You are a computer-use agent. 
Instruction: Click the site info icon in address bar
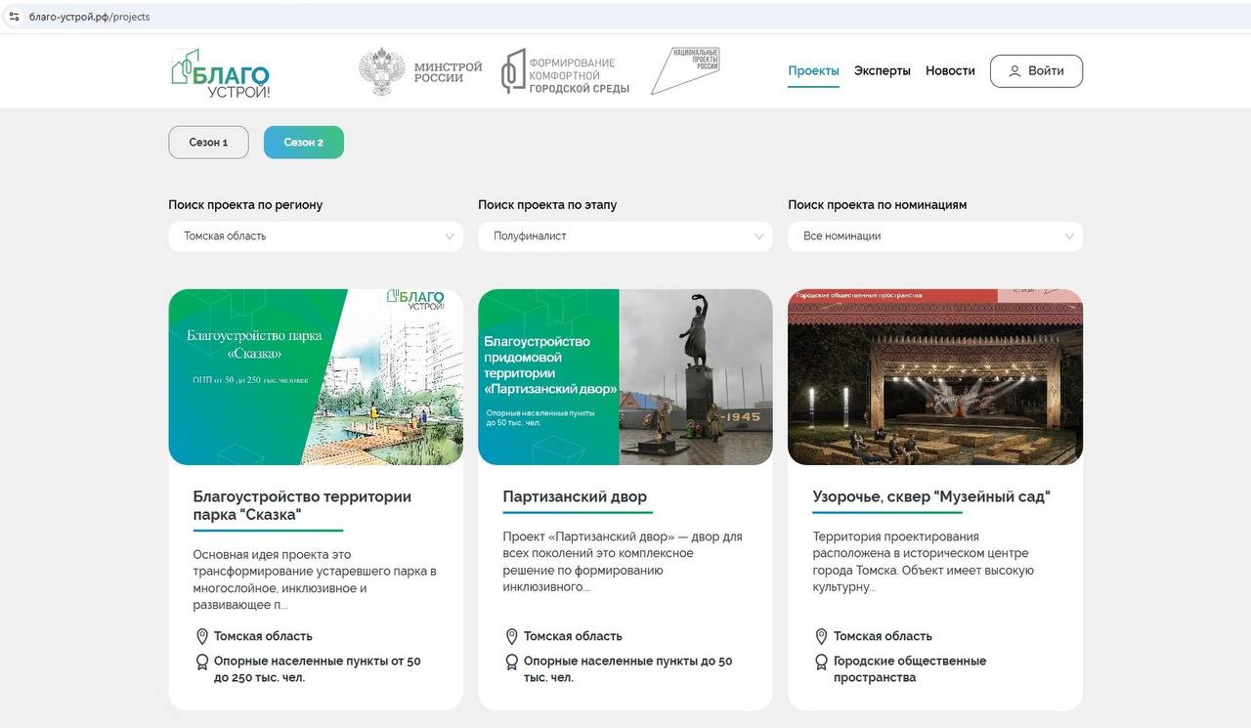(x=14, y=17)
